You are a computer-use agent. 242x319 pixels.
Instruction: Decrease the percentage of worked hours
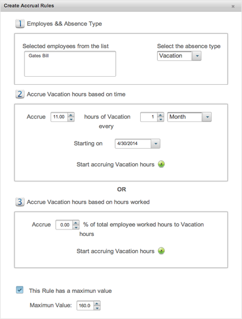[x=76, y=227]
